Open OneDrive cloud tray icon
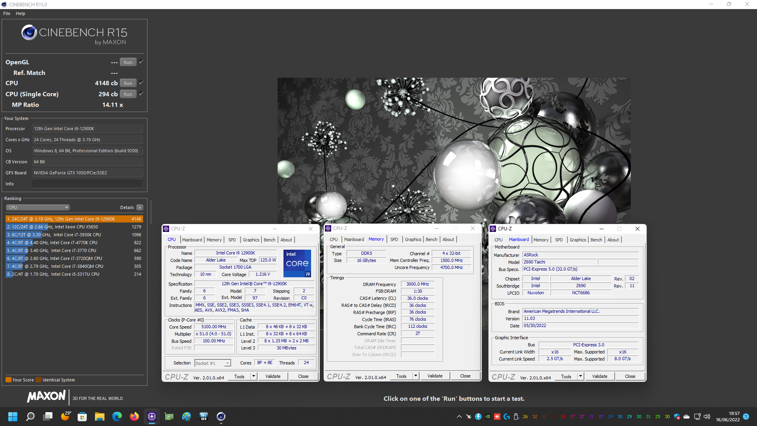This screenshot has height=426, width=757. tap(686, 417)
